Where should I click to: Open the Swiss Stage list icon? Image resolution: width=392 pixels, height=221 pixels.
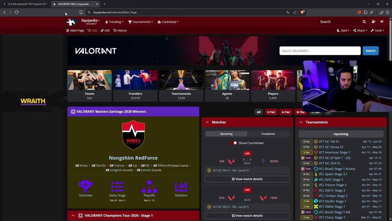pyautogui.click(x=117, y=186)
